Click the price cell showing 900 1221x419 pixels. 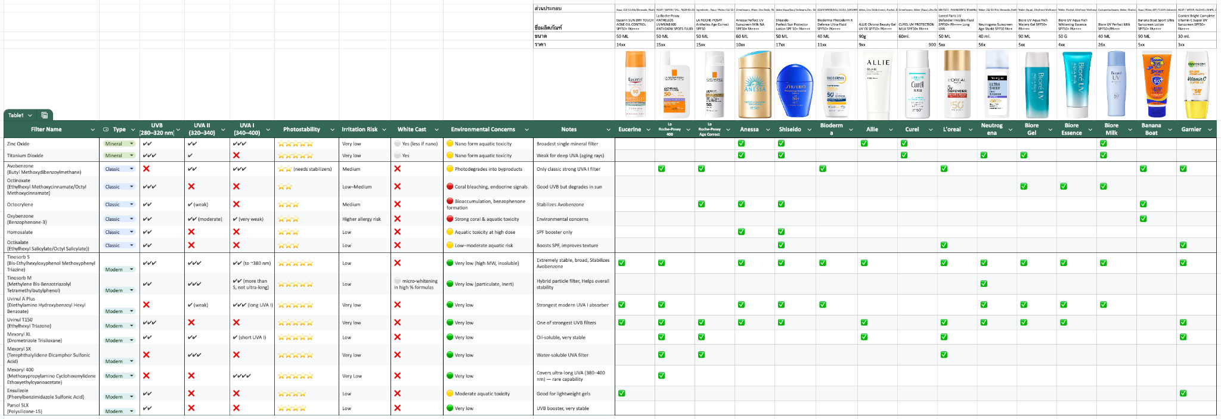click(x=917, y=45)
